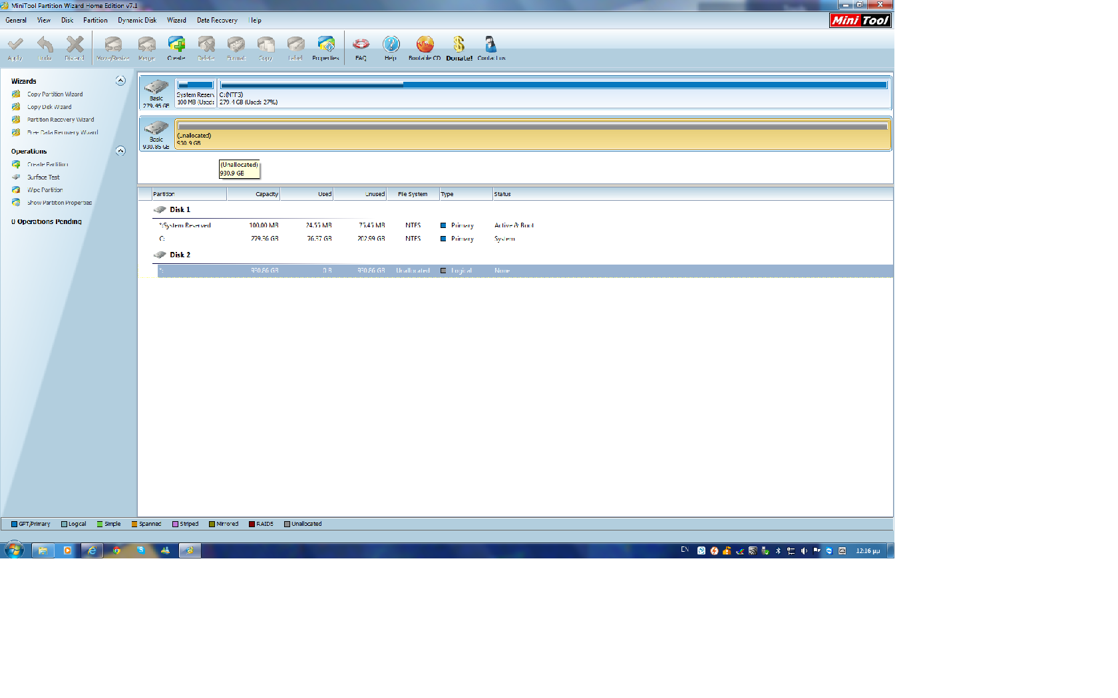Select the 279.46 GB basic disk icon in the disk map
The width and height of the screenshot is (1118, 698).
[156, 92]
